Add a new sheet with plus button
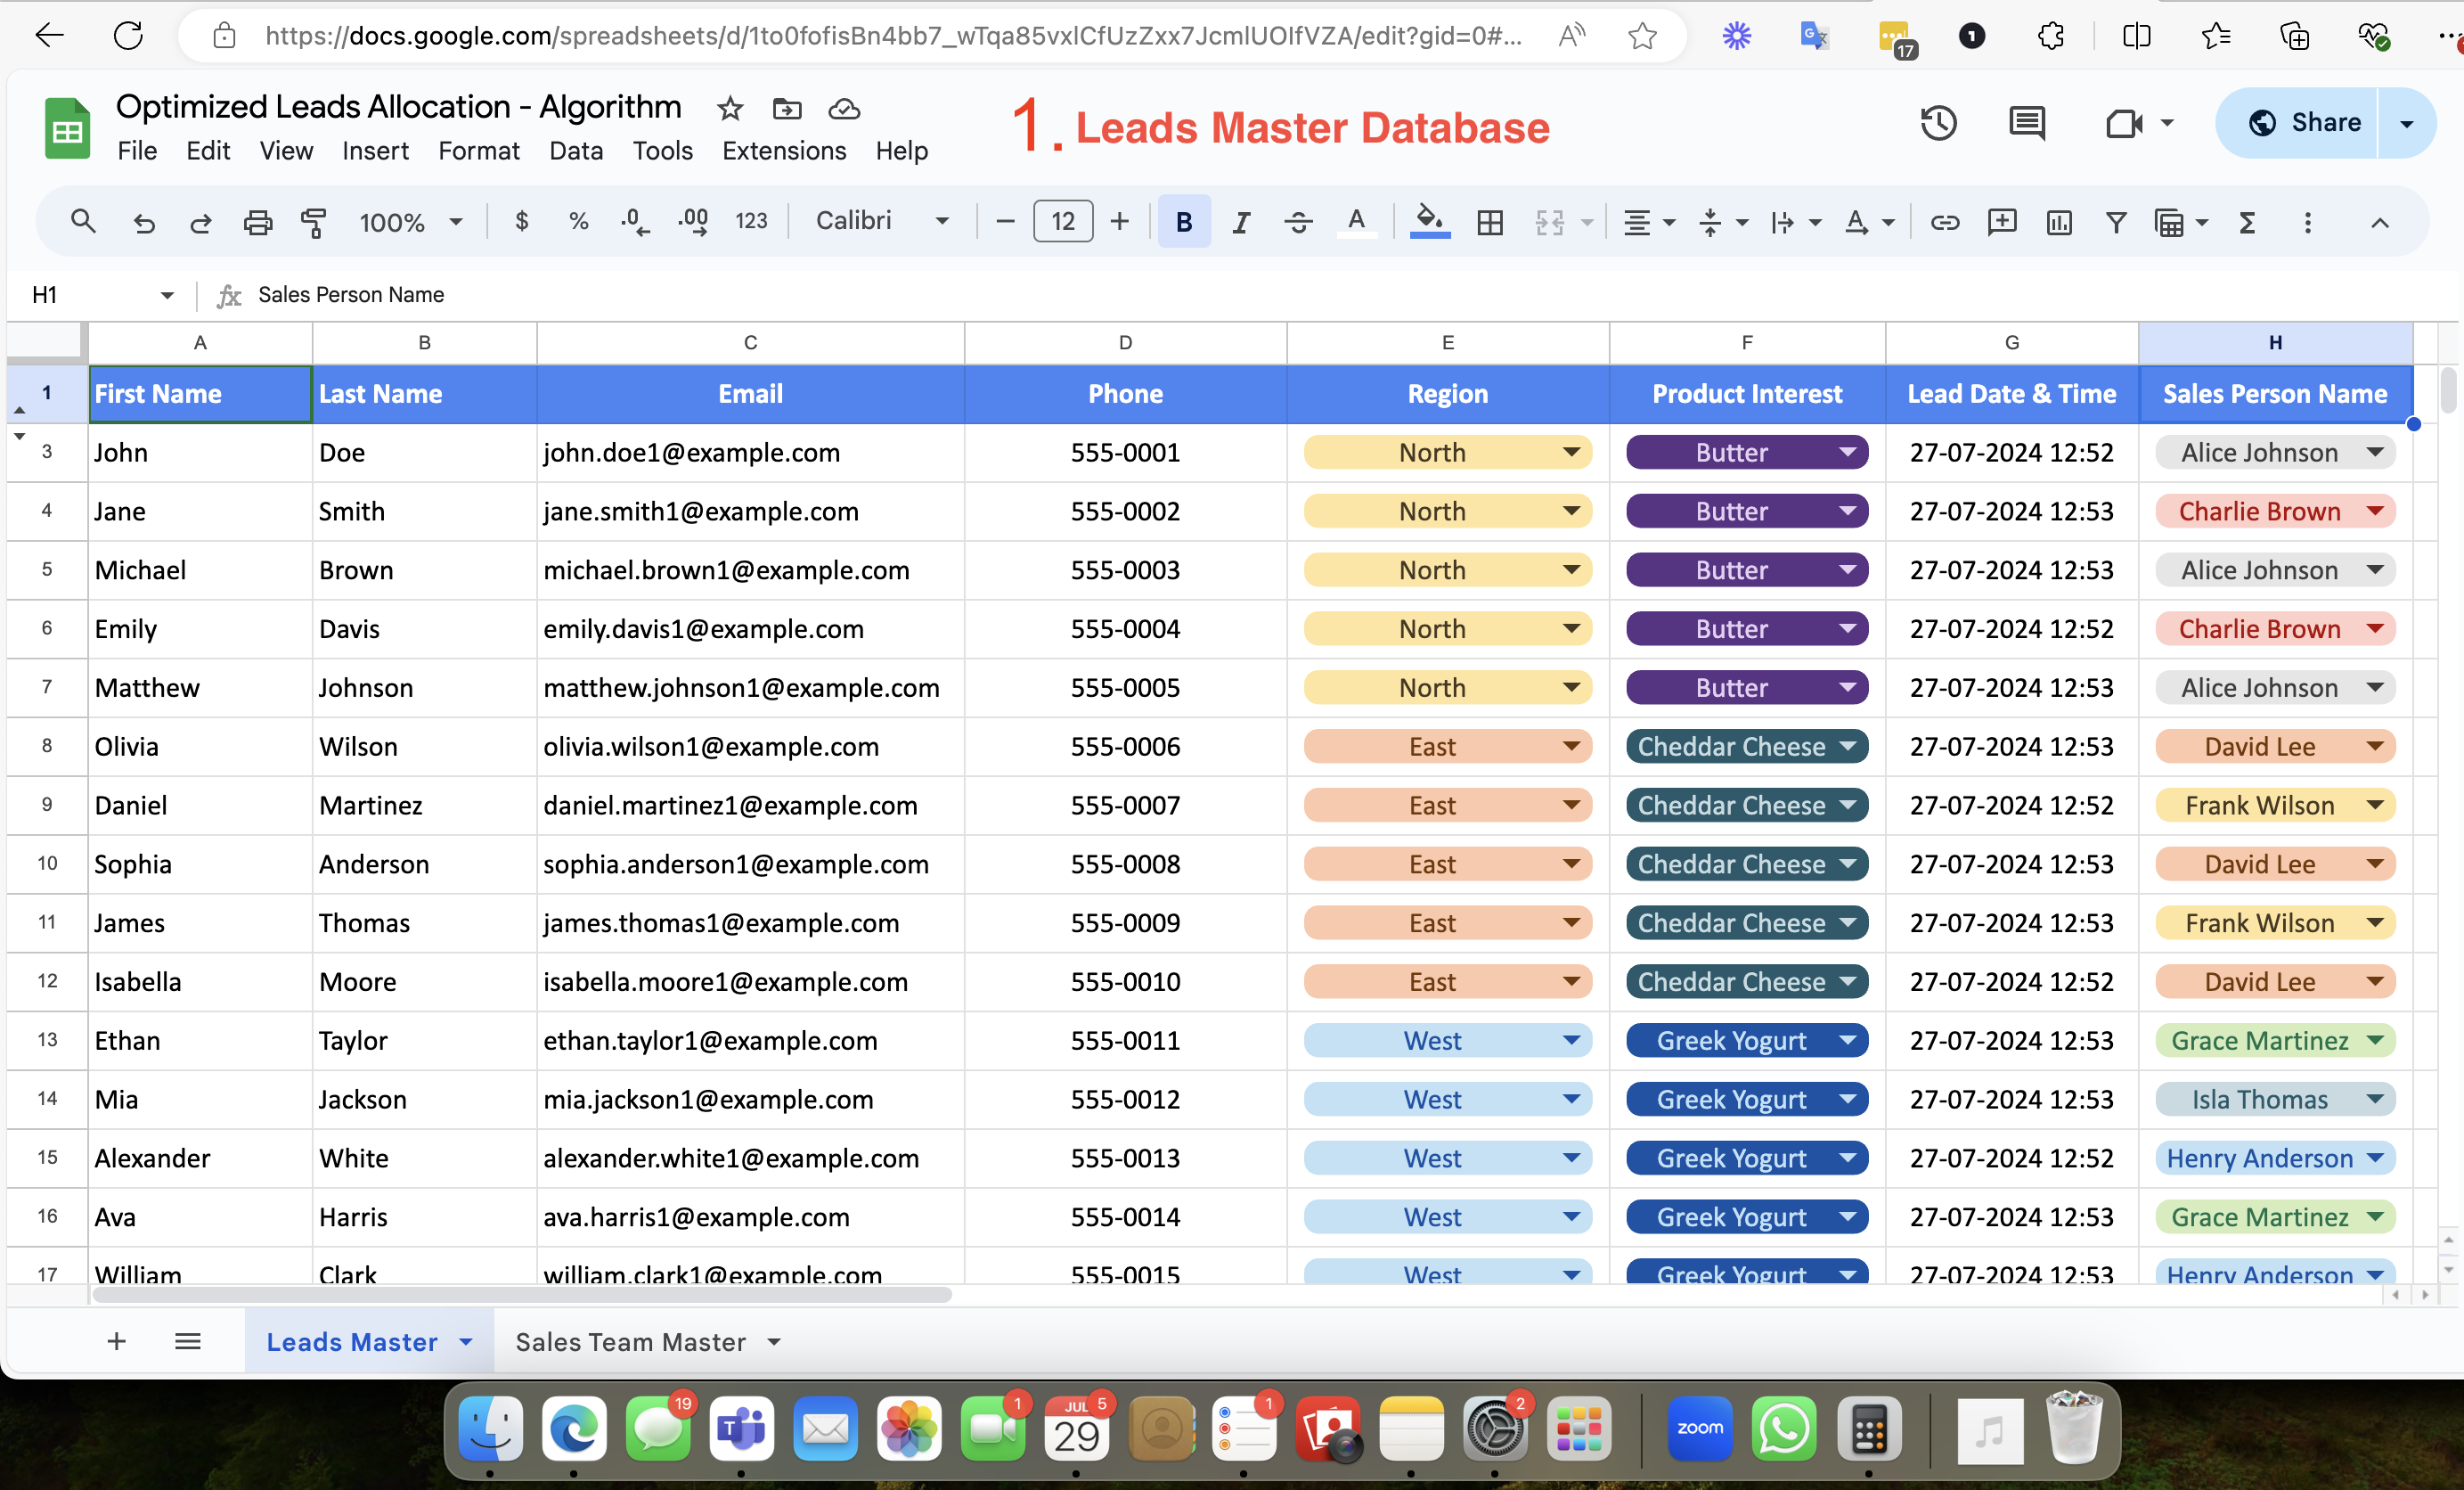 pos(117,1341)
